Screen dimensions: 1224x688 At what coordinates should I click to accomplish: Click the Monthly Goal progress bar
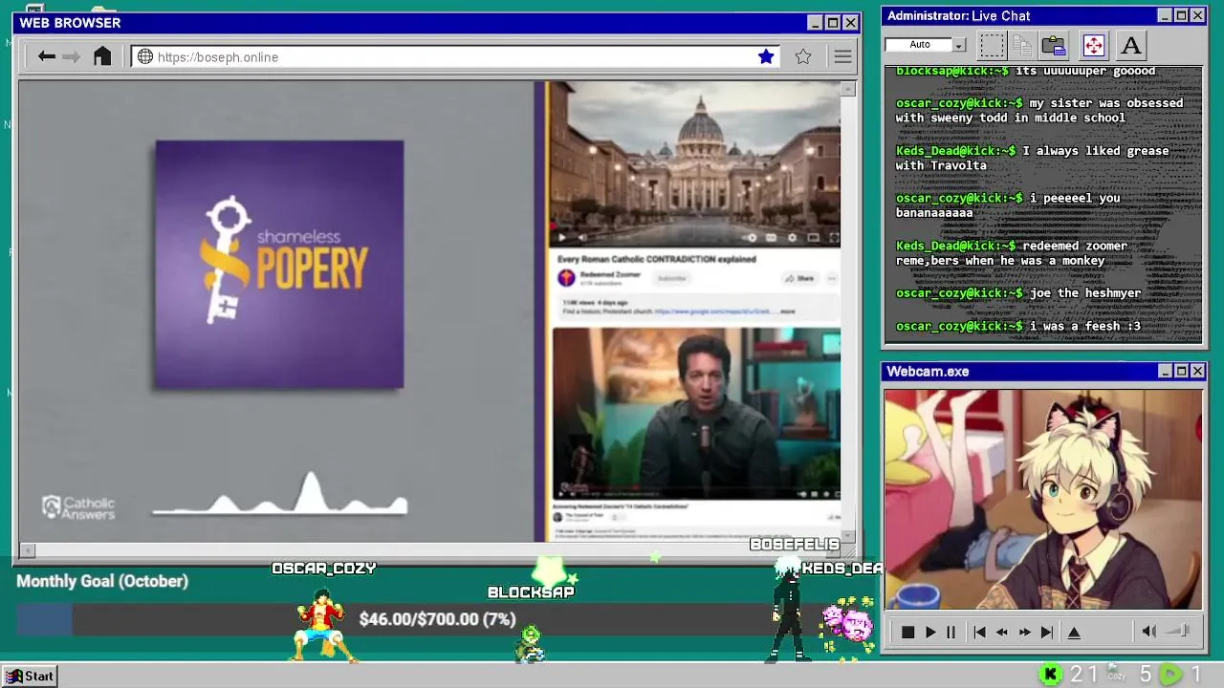[437, 619]
